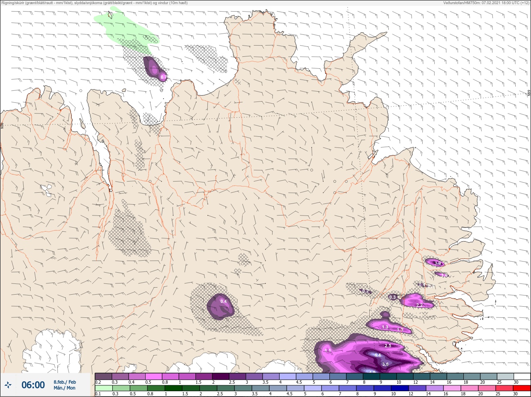Viewport: 531px width, 397px height.
Task: Click the 1.1 precipitation value on map
Action: (328, 351)
